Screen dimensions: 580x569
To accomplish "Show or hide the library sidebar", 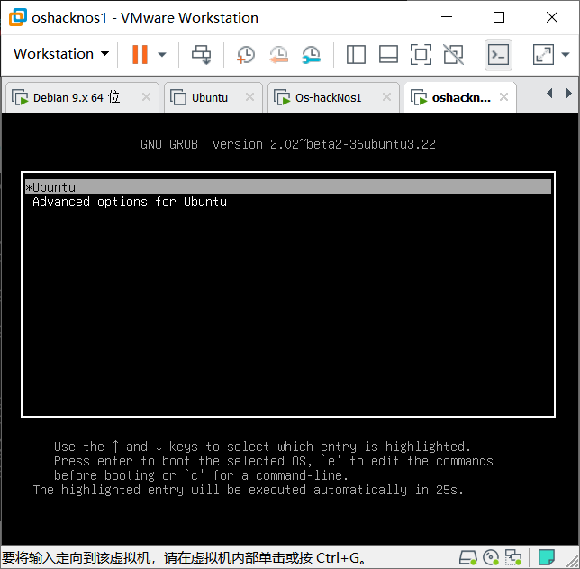I will click(x=356, y=54).
